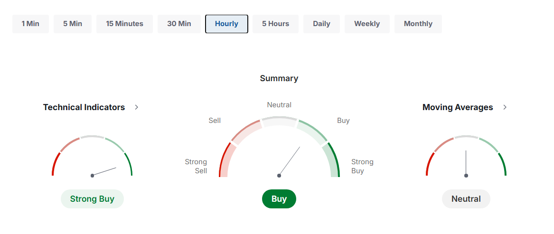Click the Moving Averages gauge needle
Viewport: 554px width, 234px height.
(x=466, y=163)
